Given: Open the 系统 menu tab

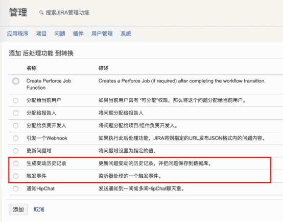Looking at the screenshot, I should [126, 34].
